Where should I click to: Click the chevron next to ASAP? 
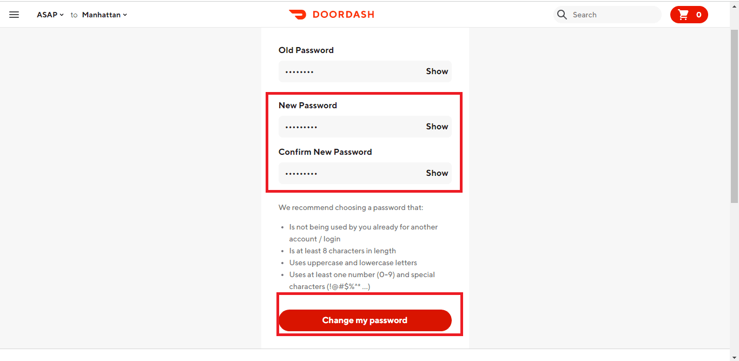62,15
